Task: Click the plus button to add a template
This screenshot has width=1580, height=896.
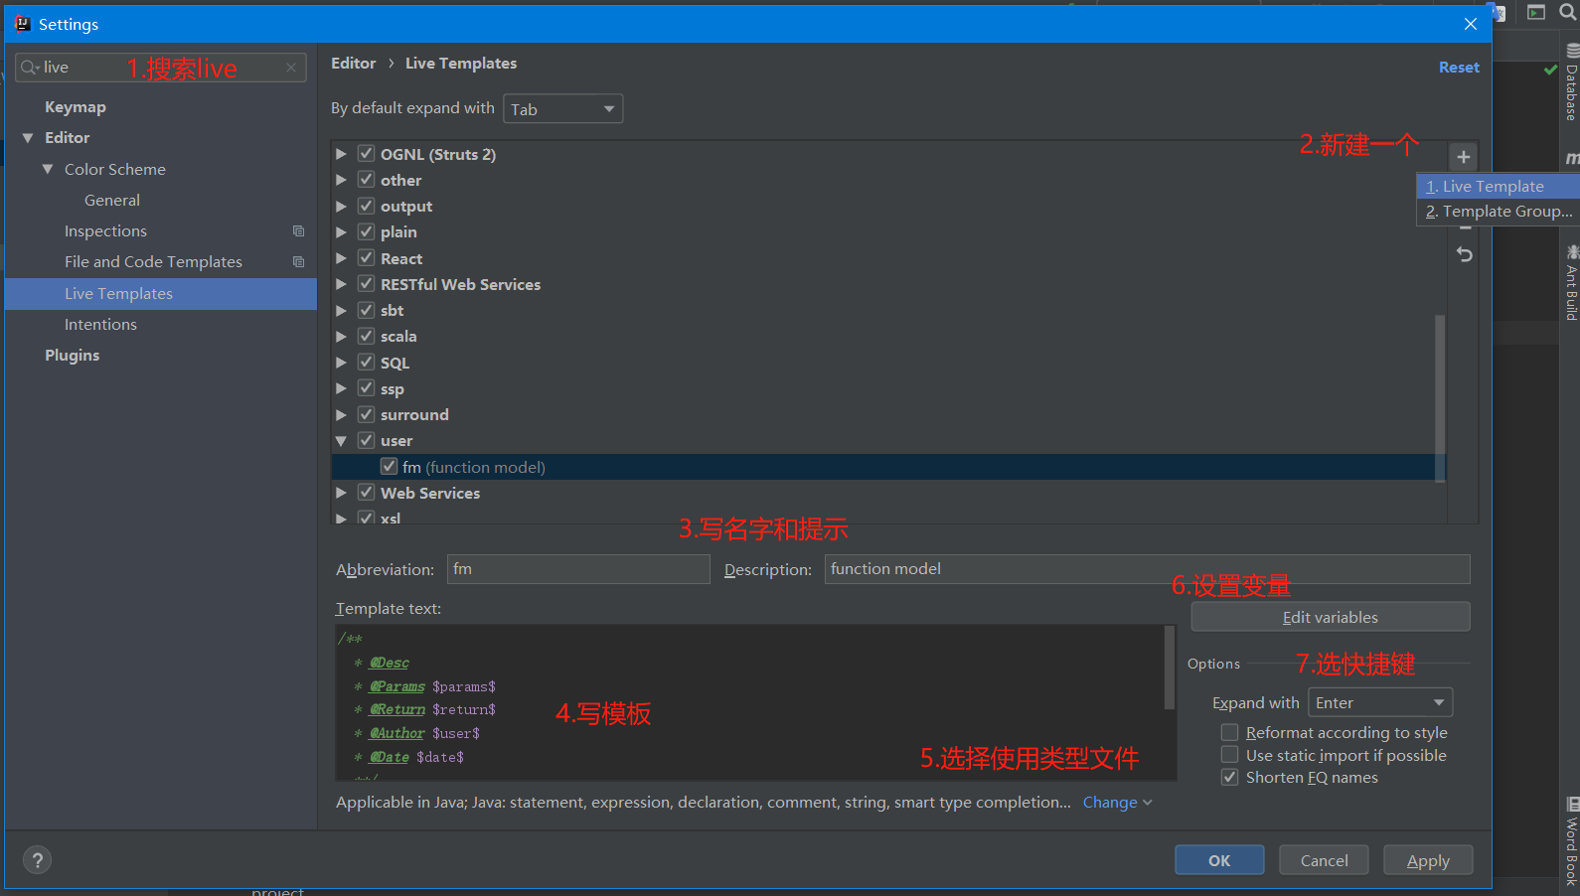Action: click(1463, 157)
